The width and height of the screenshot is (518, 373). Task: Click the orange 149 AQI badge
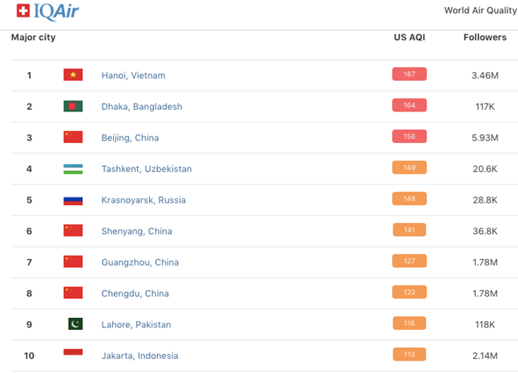409,167
